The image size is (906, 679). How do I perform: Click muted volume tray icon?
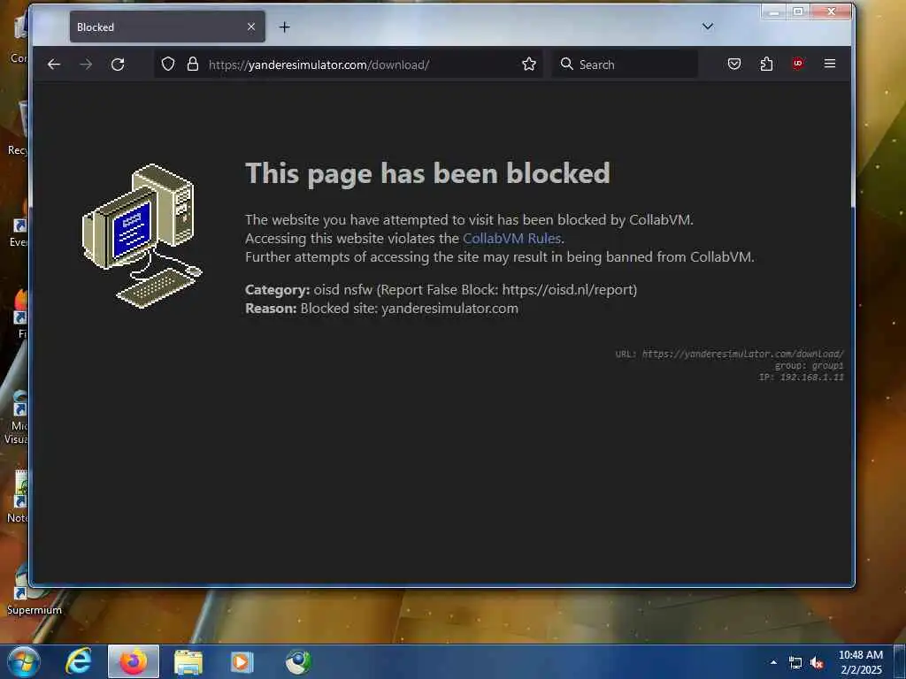(x=817, y=663)
